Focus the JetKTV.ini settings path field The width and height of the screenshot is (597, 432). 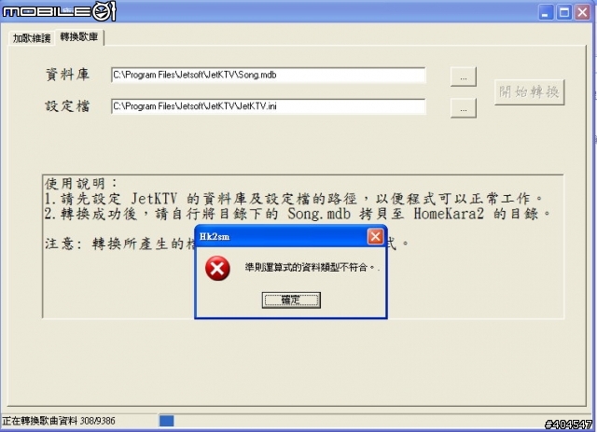click(268, 106)
